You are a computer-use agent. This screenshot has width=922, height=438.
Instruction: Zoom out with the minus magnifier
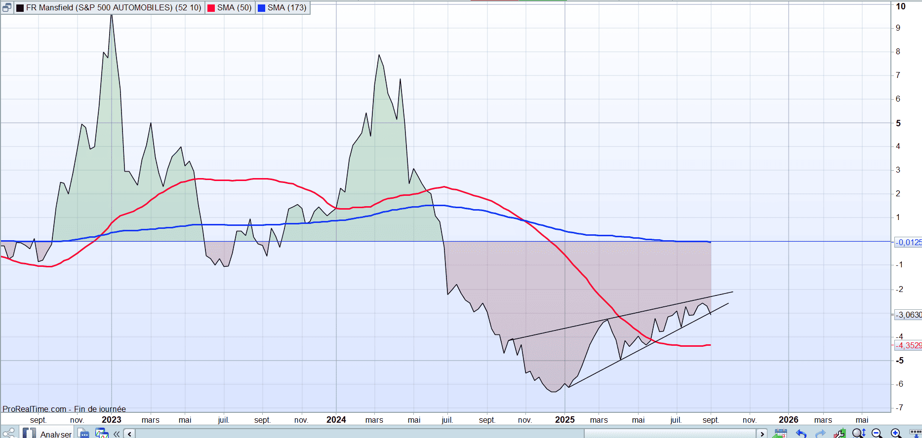(x=878, y=433)
